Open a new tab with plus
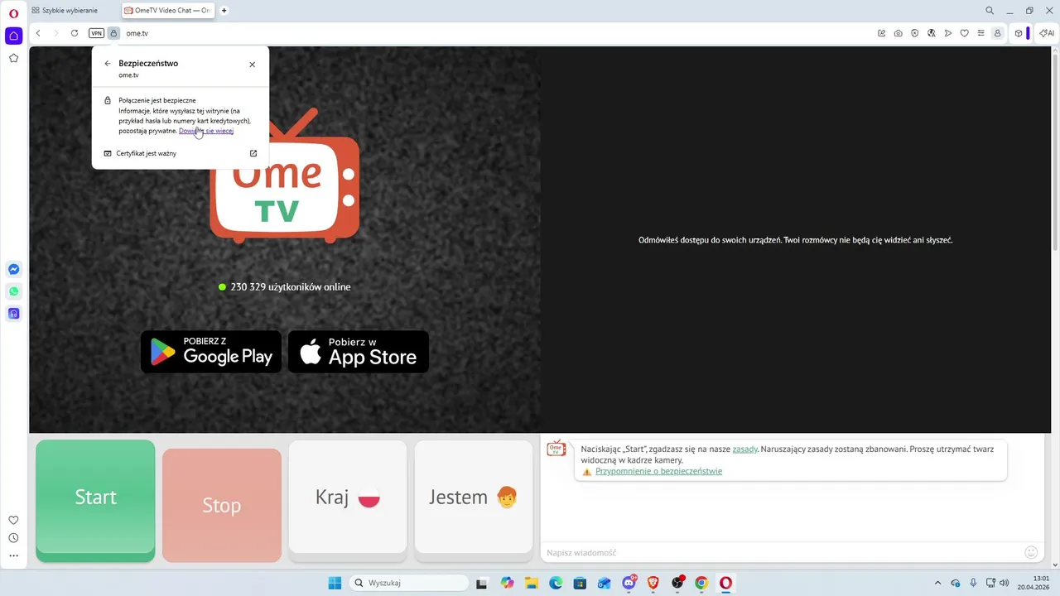The height and width of the screenshot is (596, 1060). 224,11
